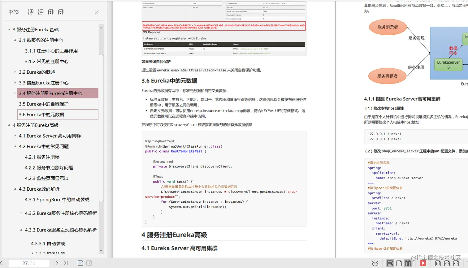468x268 pixels.
Task: Collapse the 3.1 微服务的注册中心 bookmark
Action: coord(15,40)
